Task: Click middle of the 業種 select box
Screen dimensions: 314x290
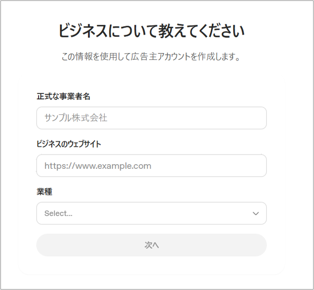Action: point(152,213)
